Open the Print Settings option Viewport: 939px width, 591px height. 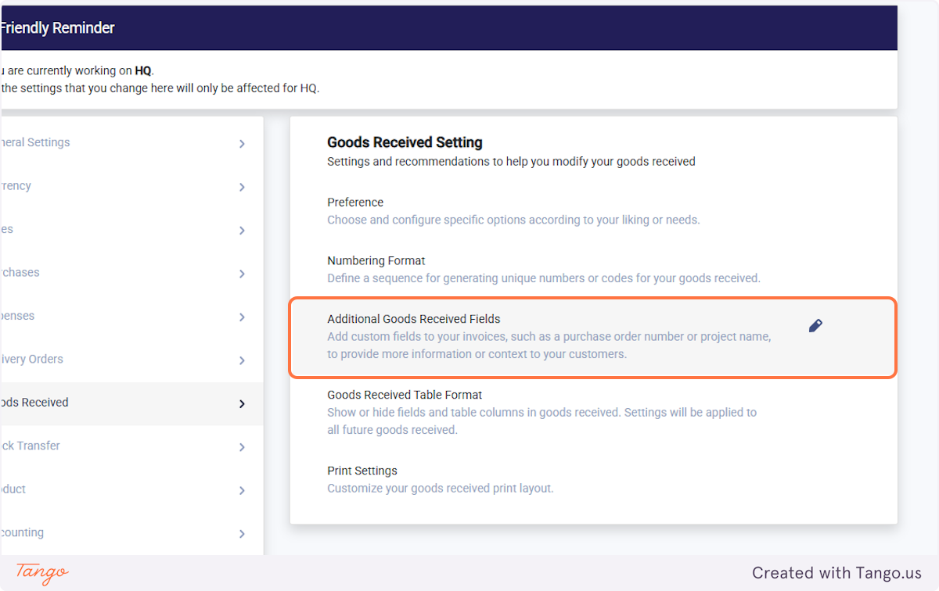click(x=362, y=471)
